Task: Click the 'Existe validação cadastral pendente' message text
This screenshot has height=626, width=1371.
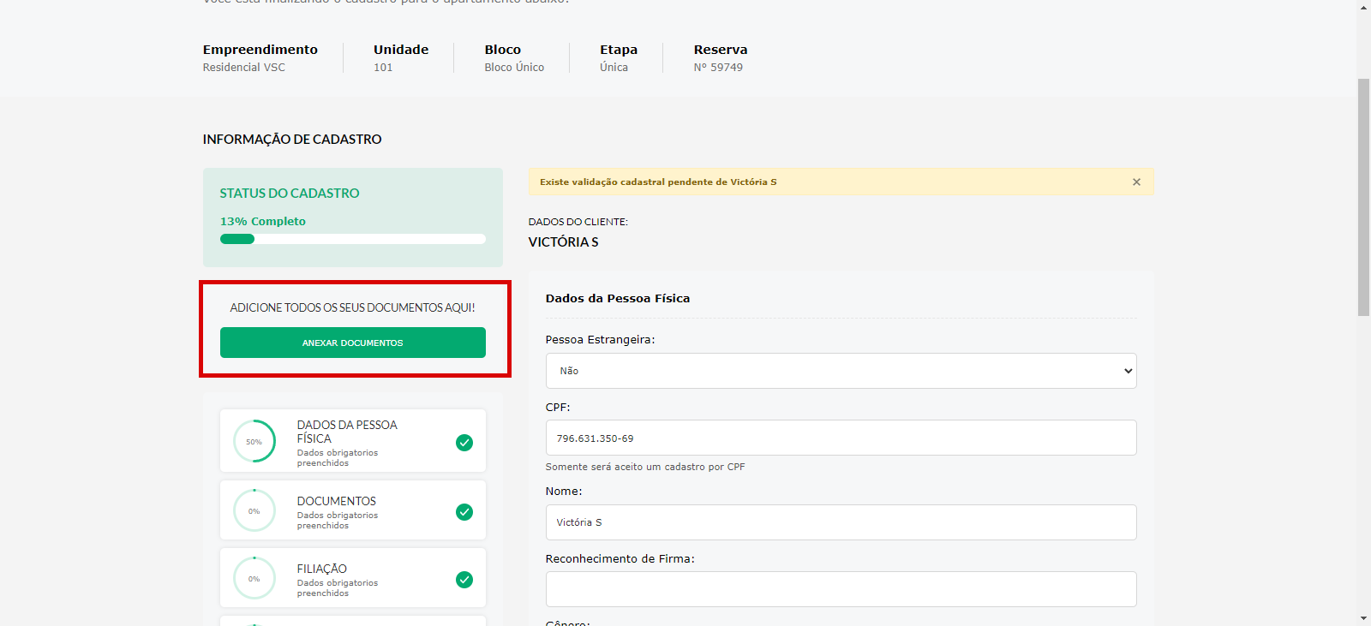Action: [x=658, y=182]
